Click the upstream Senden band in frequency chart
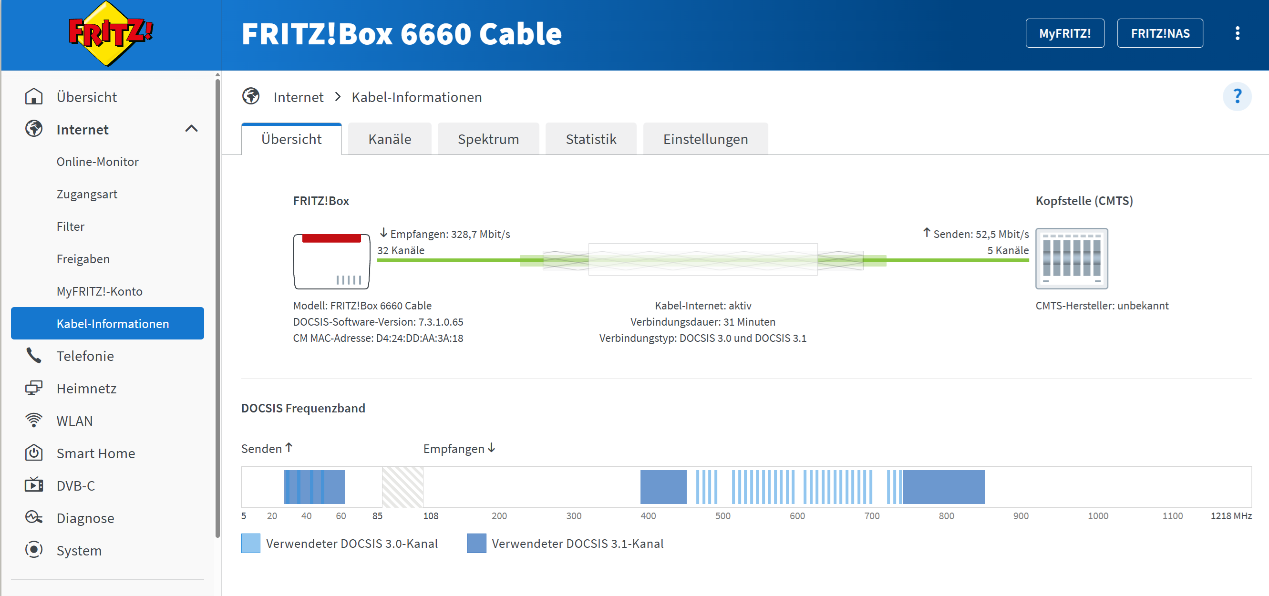Screen dimensions: 1269x596 (x=314, y=487)
